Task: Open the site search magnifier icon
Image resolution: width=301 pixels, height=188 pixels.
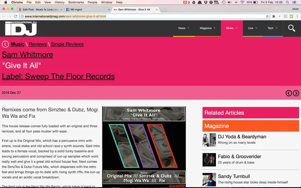Action: coord(292,28)
